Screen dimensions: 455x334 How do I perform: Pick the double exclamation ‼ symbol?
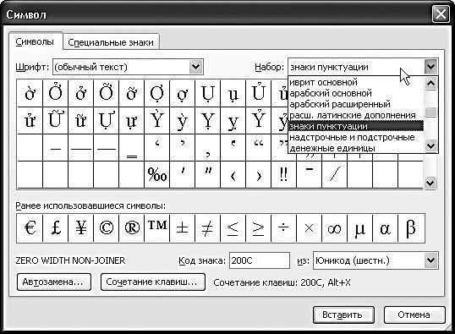pyautogui.click(x=284, y=175)
